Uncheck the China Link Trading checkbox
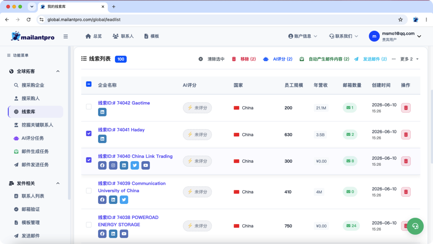Image resolution: width=433 pixels, height=244 pixels. (89, 160)
